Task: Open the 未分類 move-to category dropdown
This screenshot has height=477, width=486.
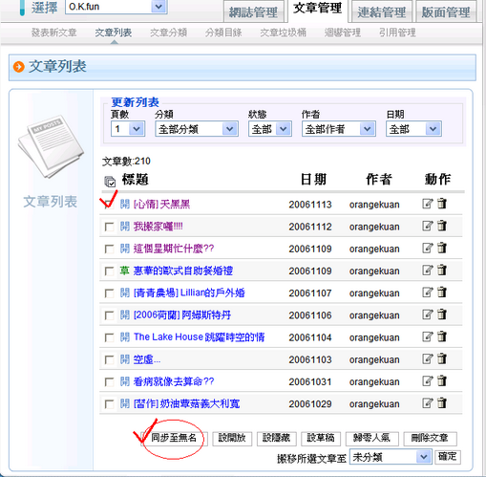Action: tap(391, 457)
